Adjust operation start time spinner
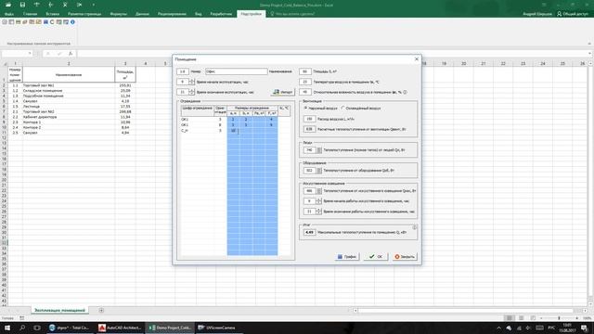 192,82
